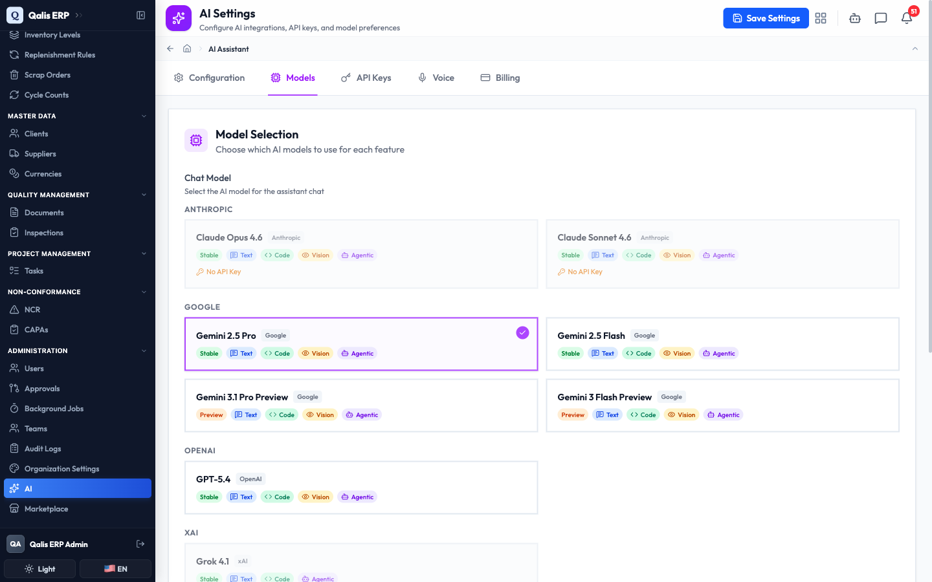932x582 pixels.
Task: Click the logout icon beside Qalis ERP Admin
Action: click(x=140, y=544)
